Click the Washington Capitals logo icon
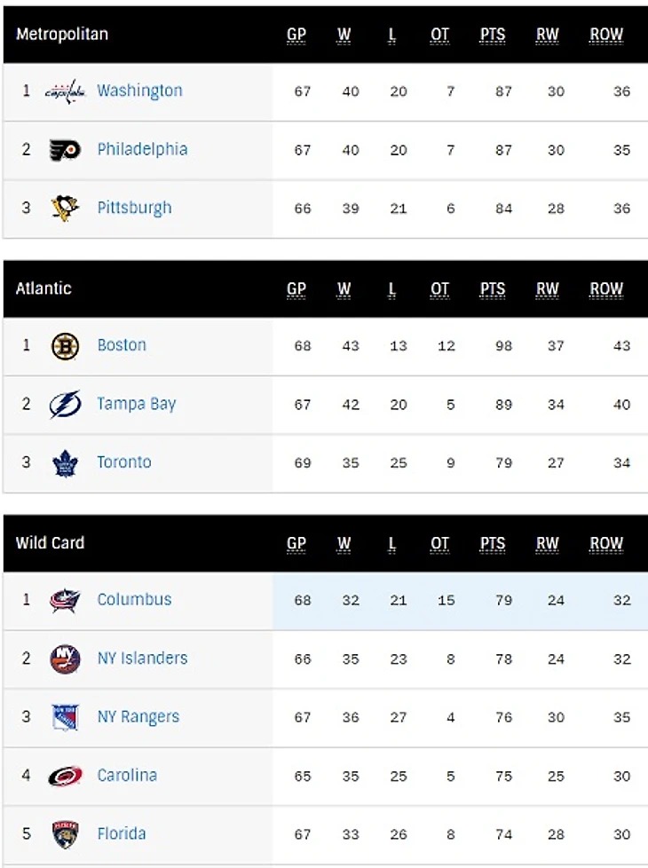This screenshot has height=868, width=648. (65, 91)
